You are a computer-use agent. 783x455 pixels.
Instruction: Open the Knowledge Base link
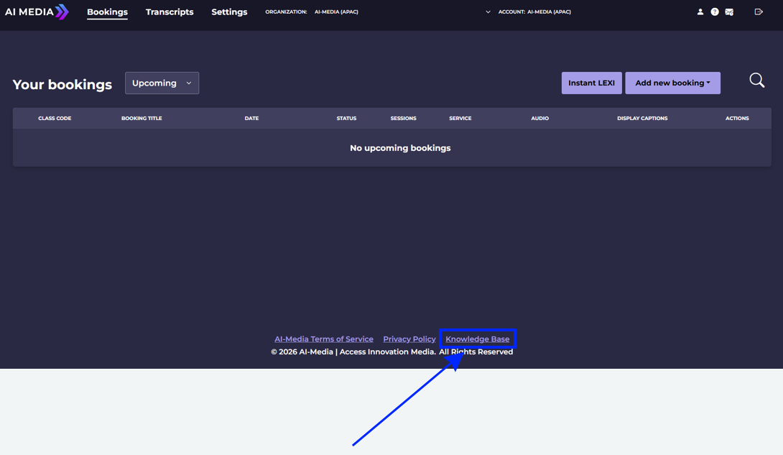(478, 339)
